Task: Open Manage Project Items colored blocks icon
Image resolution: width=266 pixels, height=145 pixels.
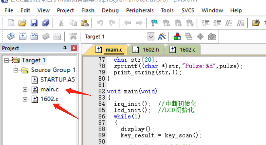Action: [x=177, y=36]
